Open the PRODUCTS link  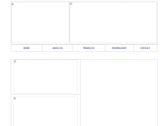pyautogui.click(x=89, y=48)
